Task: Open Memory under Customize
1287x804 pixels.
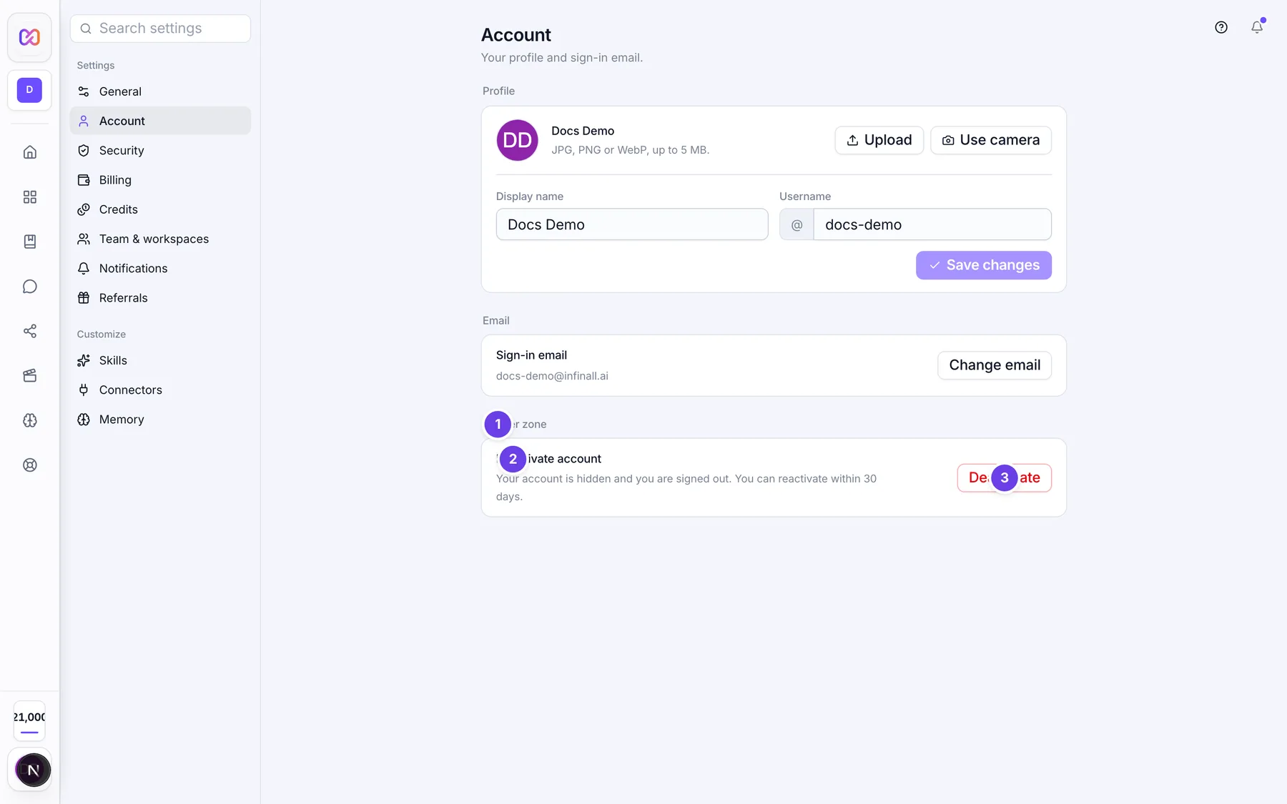Action: click(160, 420)
